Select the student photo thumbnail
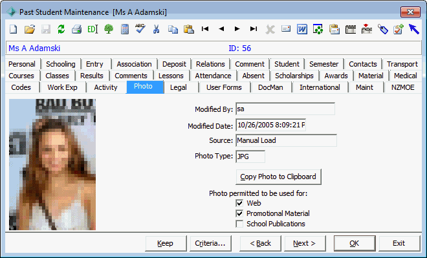The image size is (427, 258). tap(52, 165)
